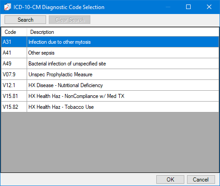Click the application icon in title bar
The height and width of the screenshot is (186, 220).
[7, 7]
